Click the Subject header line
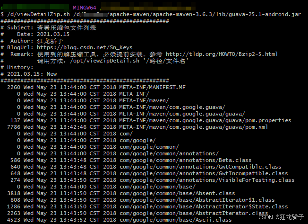Screen dimensions: 308x224 point(48,27)
